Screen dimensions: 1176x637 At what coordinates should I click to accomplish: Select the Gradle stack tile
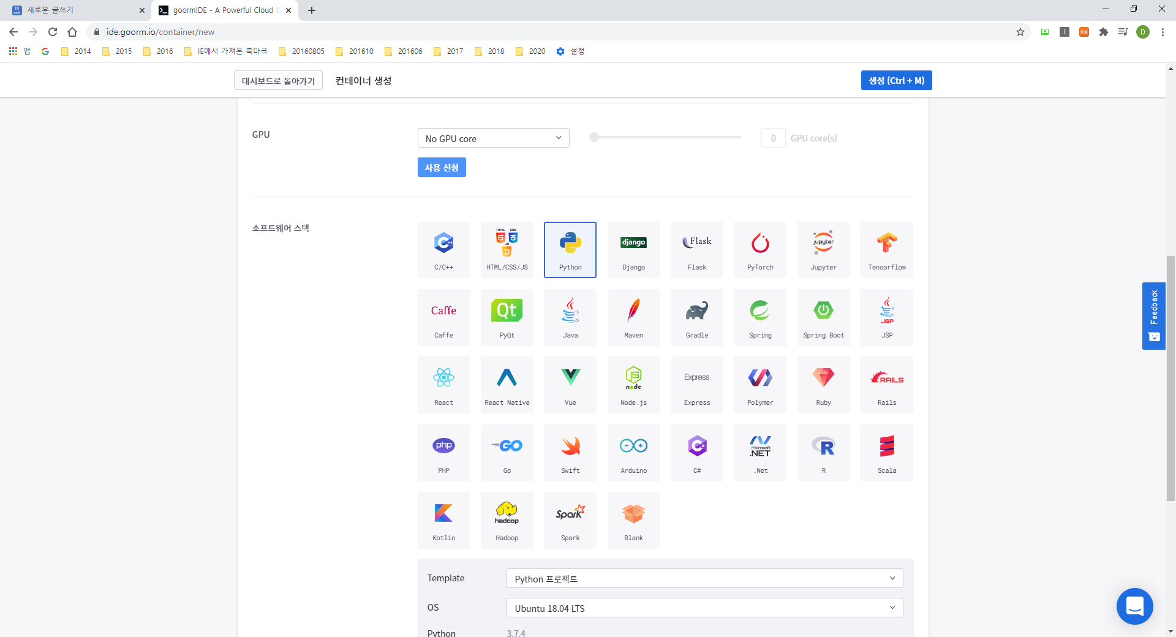pyautogui.click(x=697, y=317)
